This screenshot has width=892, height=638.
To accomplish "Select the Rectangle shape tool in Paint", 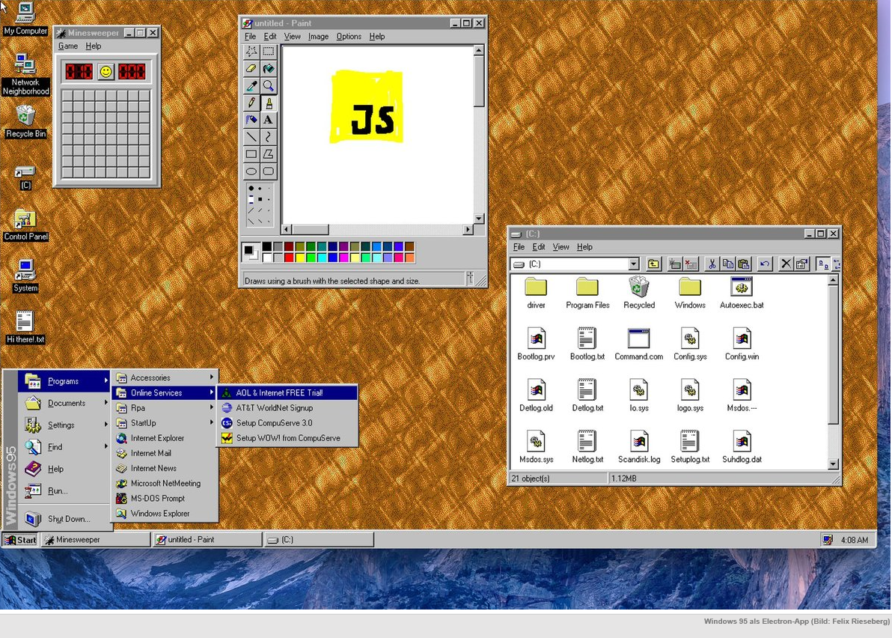I will point(251,154).
